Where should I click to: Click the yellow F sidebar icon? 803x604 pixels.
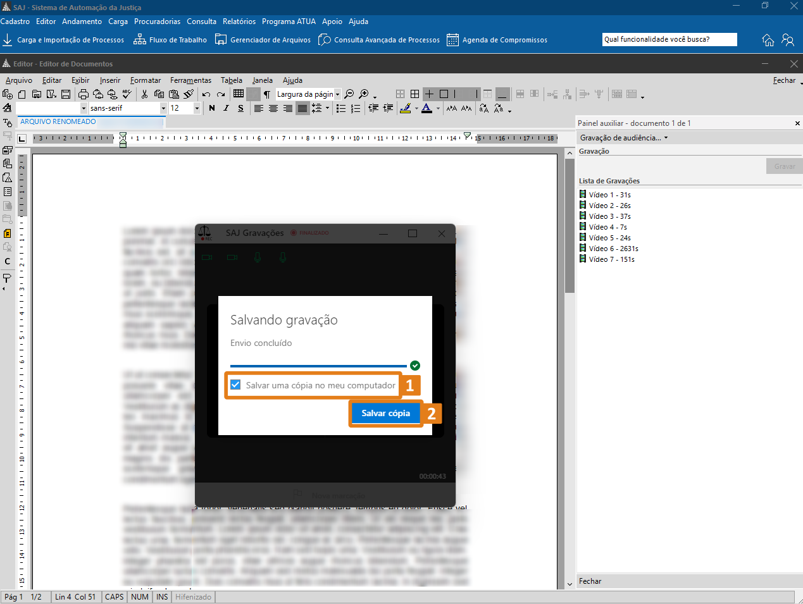coord(8,233)
